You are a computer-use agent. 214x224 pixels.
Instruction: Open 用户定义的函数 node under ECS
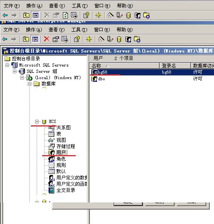point(71,184)
